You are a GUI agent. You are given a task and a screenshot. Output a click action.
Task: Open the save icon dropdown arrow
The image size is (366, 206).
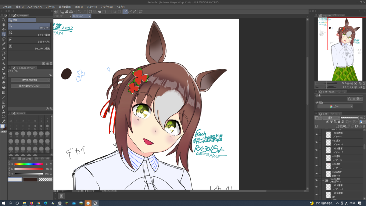pyautogui.click(x=74, y=12)
